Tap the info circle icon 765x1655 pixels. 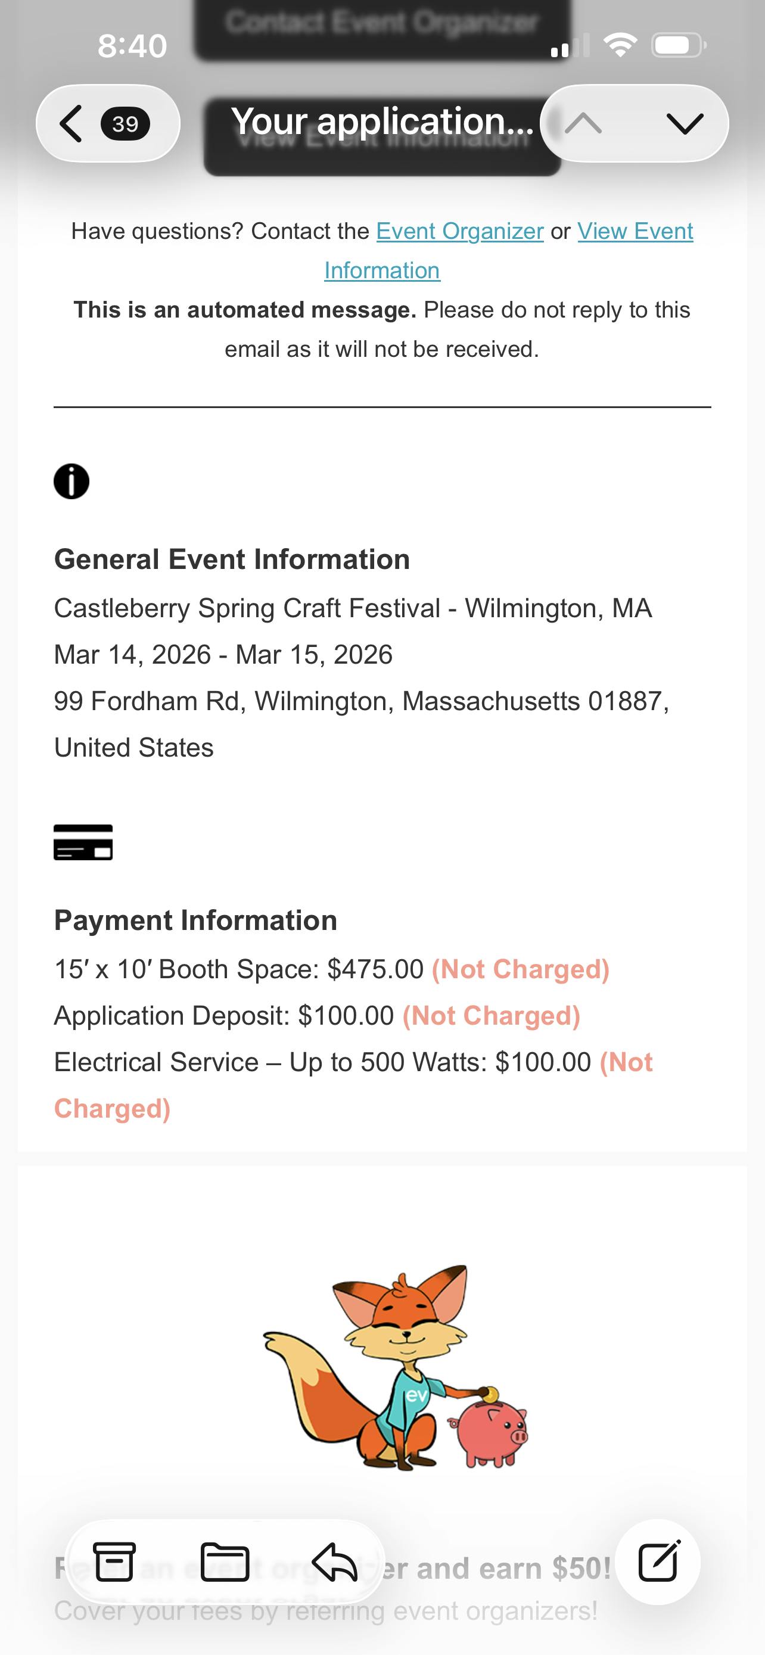(71, 481)
